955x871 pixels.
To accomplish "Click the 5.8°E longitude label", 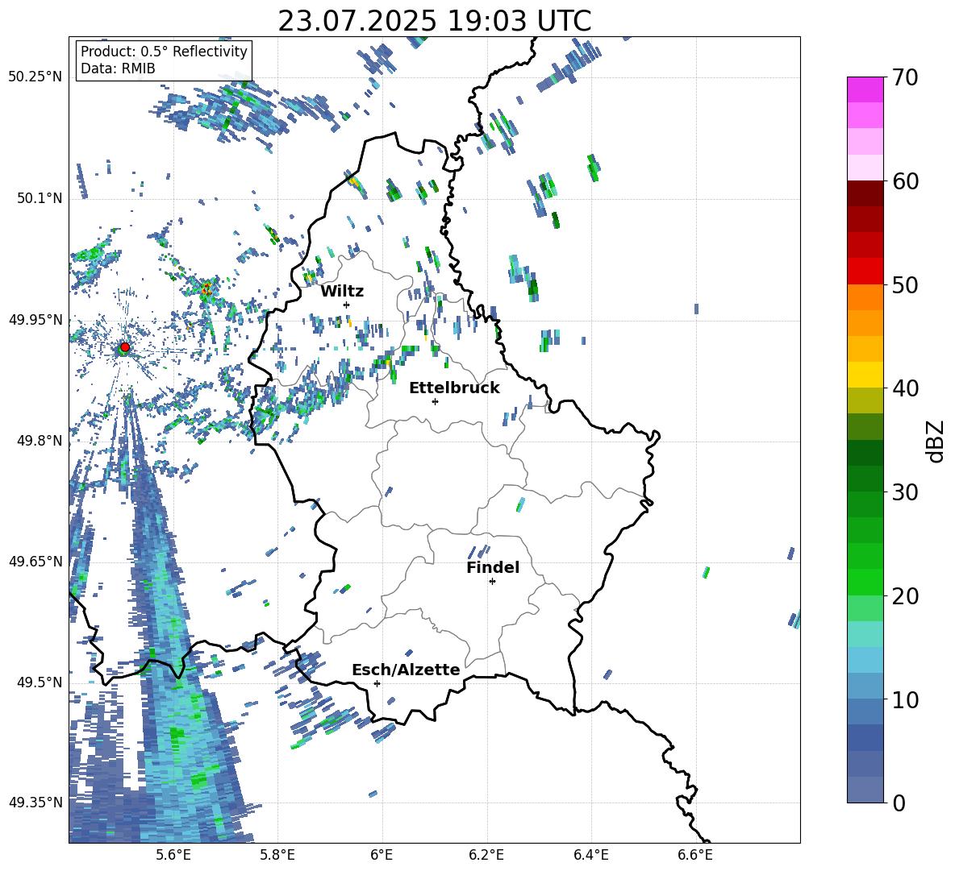I will pyautogui.click(x=277, y=855).
